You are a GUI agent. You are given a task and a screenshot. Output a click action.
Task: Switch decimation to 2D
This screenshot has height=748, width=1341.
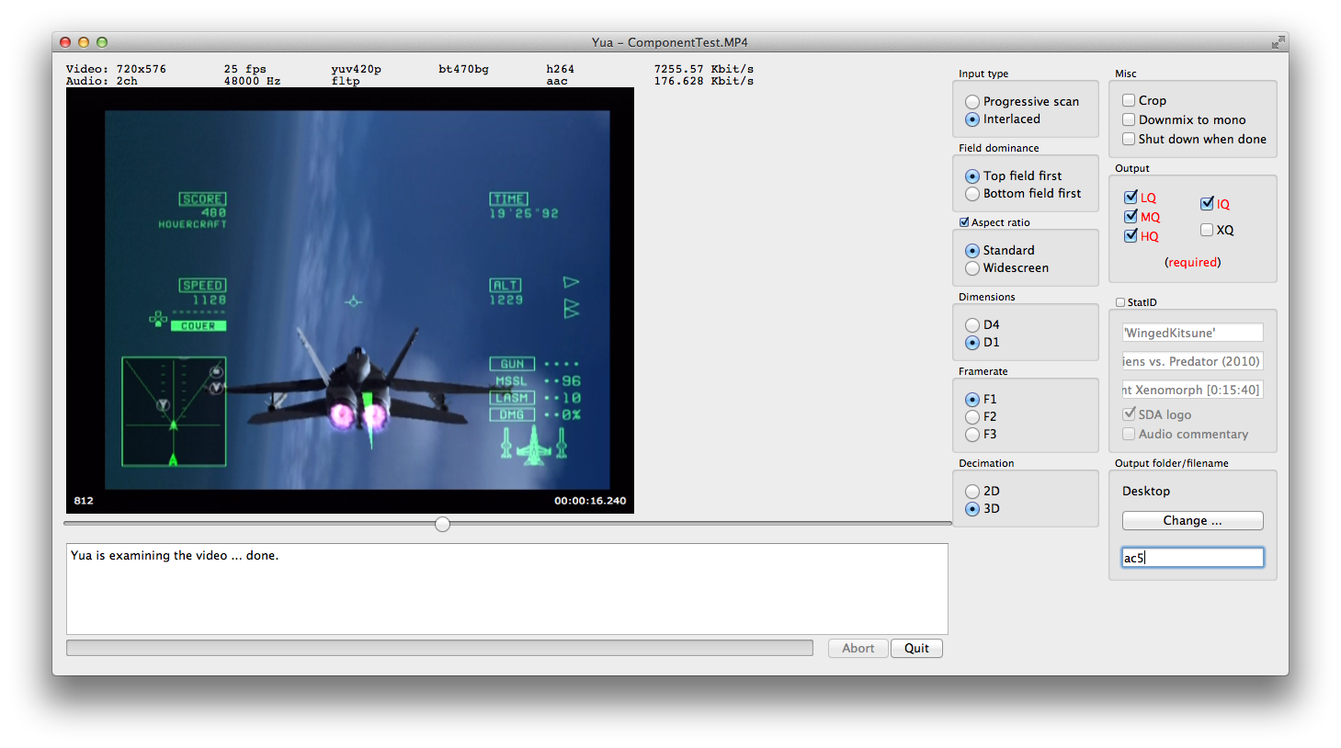(x=972, y=492)
